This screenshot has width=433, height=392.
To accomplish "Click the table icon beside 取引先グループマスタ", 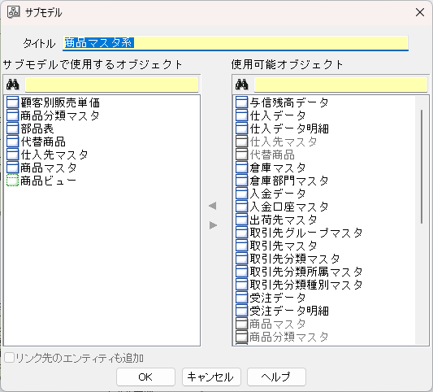I will (x=241, y=233).
